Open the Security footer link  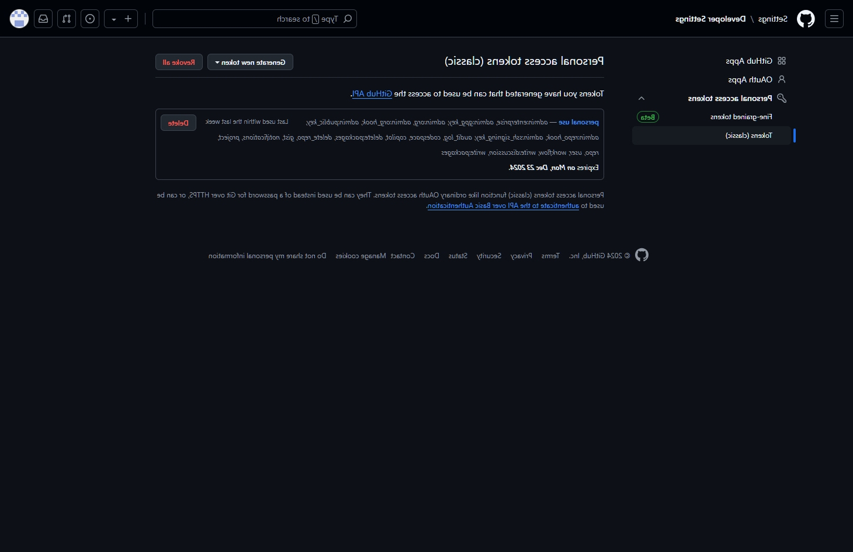(x=489, y=256)
